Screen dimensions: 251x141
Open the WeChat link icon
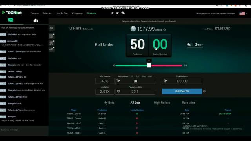(x=123, y=13)
